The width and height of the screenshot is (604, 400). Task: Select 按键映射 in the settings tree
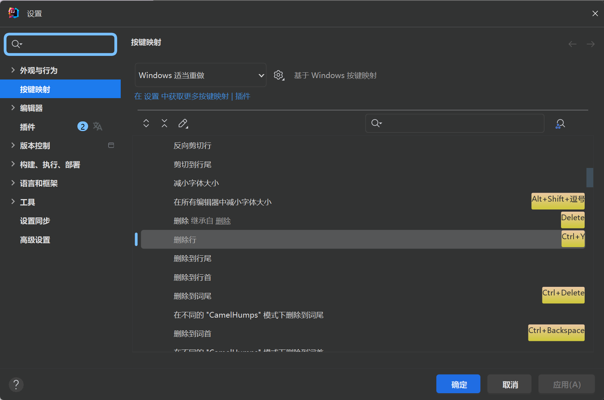point(60,89)
